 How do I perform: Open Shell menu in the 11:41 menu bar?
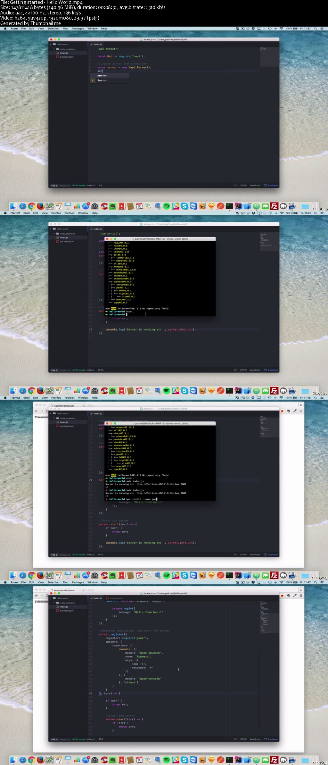tap(27, 213)
